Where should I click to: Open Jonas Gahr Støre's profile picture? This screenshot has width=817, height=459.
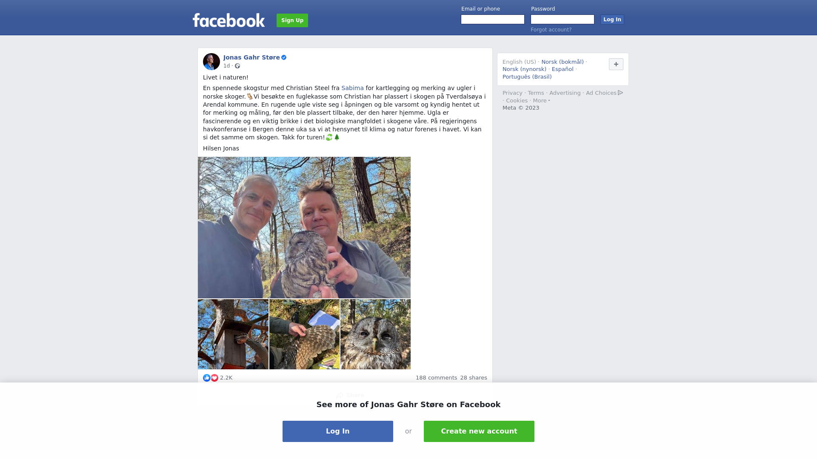(211, 62)
